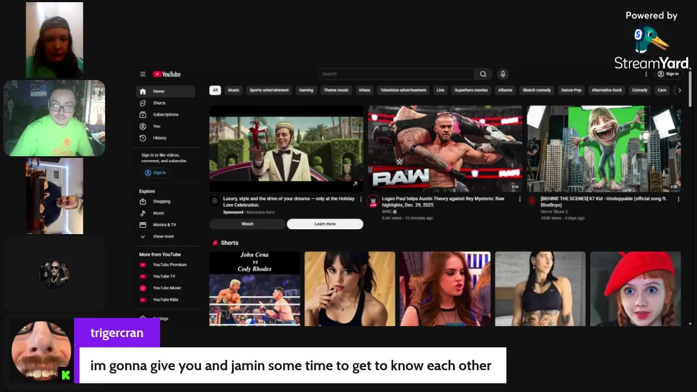Click the Learn more button on the ad
The width and height of the screenshot is (697, 392).
[325, 224]
